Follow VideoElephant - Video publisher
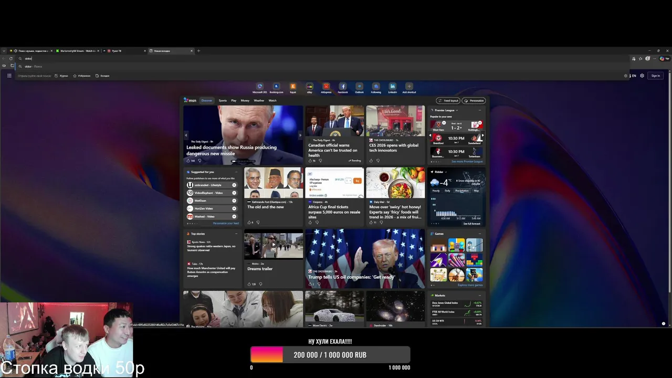 coord(234,193)
